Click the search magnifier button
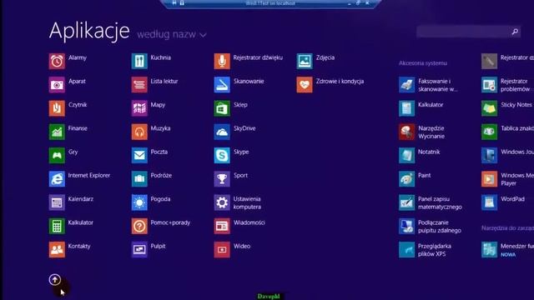This screenshot has width=534, height=300. pyautogui.click(x=515, y=32)
